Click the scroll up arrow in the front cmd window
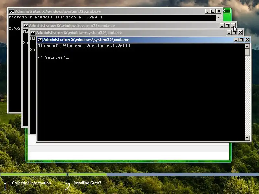 pos(247,46)
